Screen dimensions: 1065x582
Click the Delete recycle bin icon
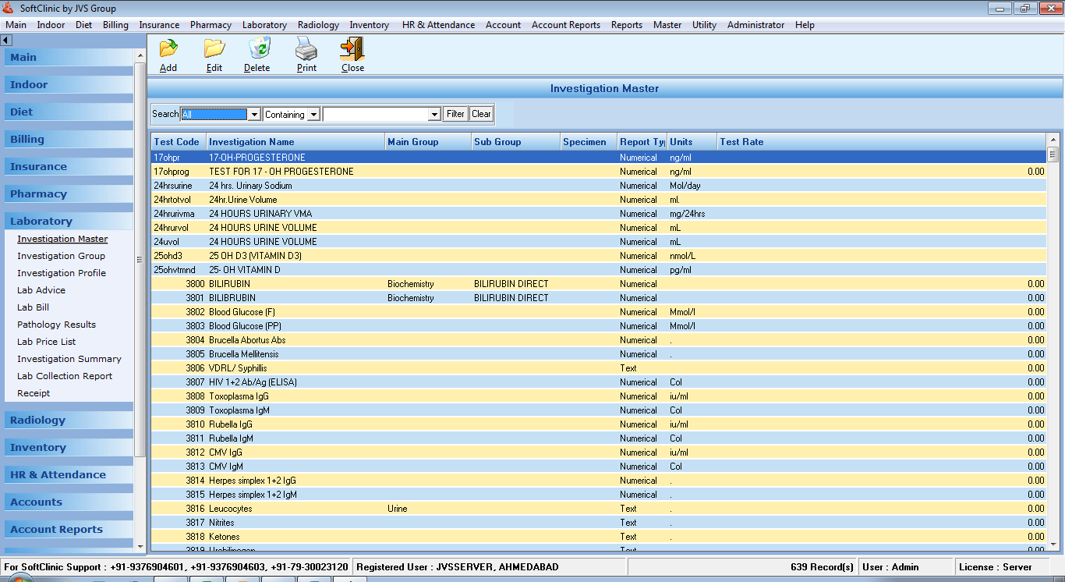[x=257, y=55]
